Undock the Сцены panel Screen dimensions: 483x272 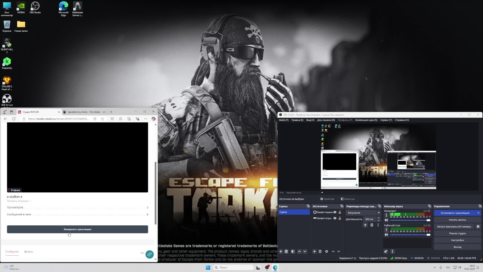pyautogui.click(x=308, y=206)
